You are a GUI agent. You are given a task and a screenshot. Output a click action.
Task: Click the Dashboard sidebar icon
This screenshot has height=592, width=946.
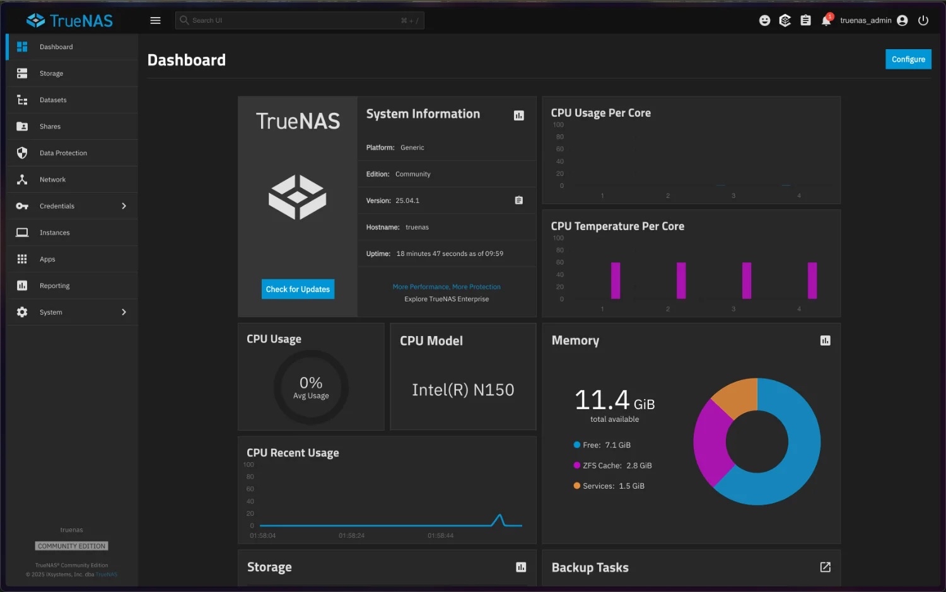pyautogui.click(x=22, y=47)
